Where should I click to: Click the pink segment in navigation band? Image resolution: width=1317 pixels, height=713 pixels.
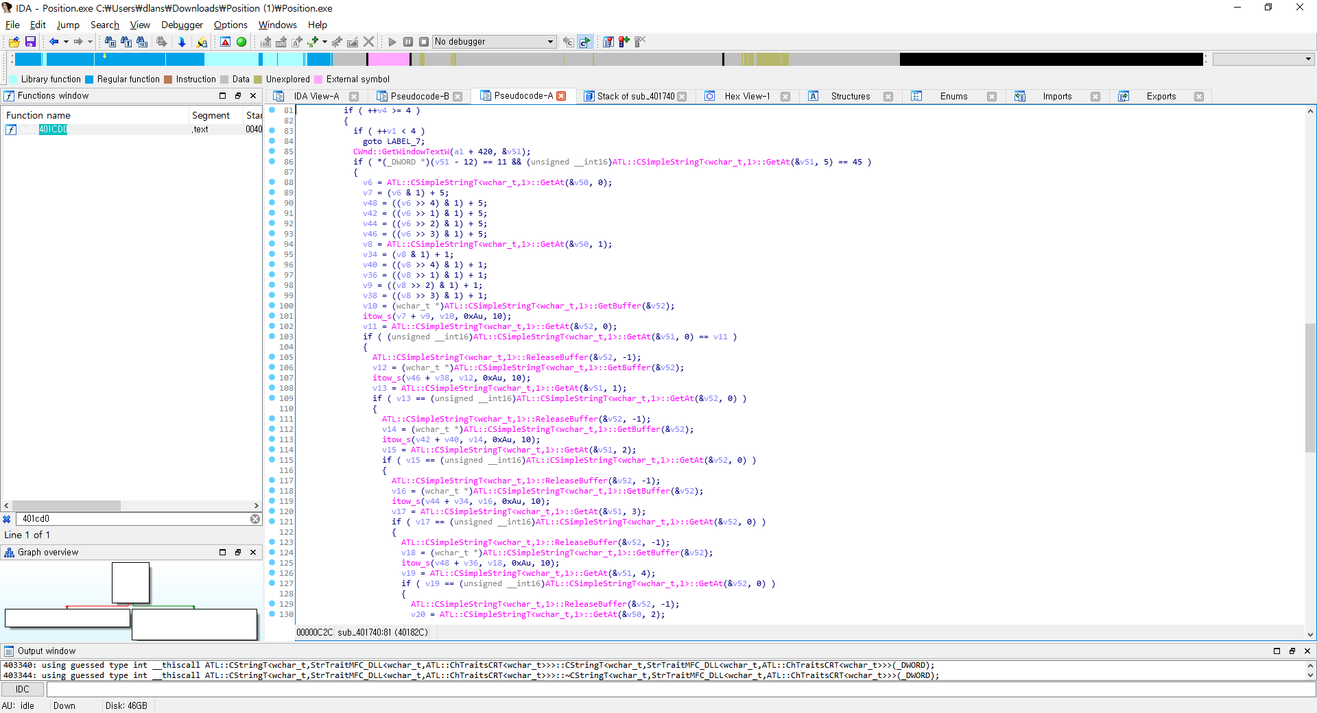point(389,60)
